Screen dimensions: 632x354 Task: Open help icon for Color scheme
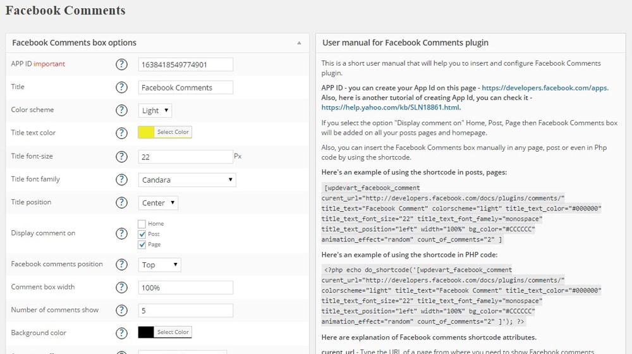121,111
